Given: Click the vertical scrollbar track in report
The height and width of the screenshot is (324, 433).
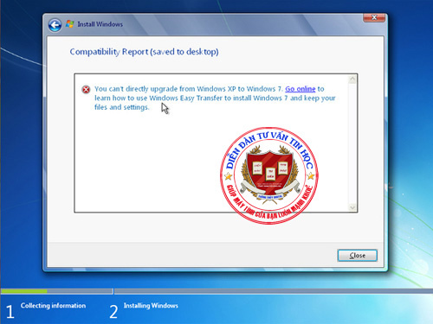Looking at the screenshot, I should click(352, 143).
